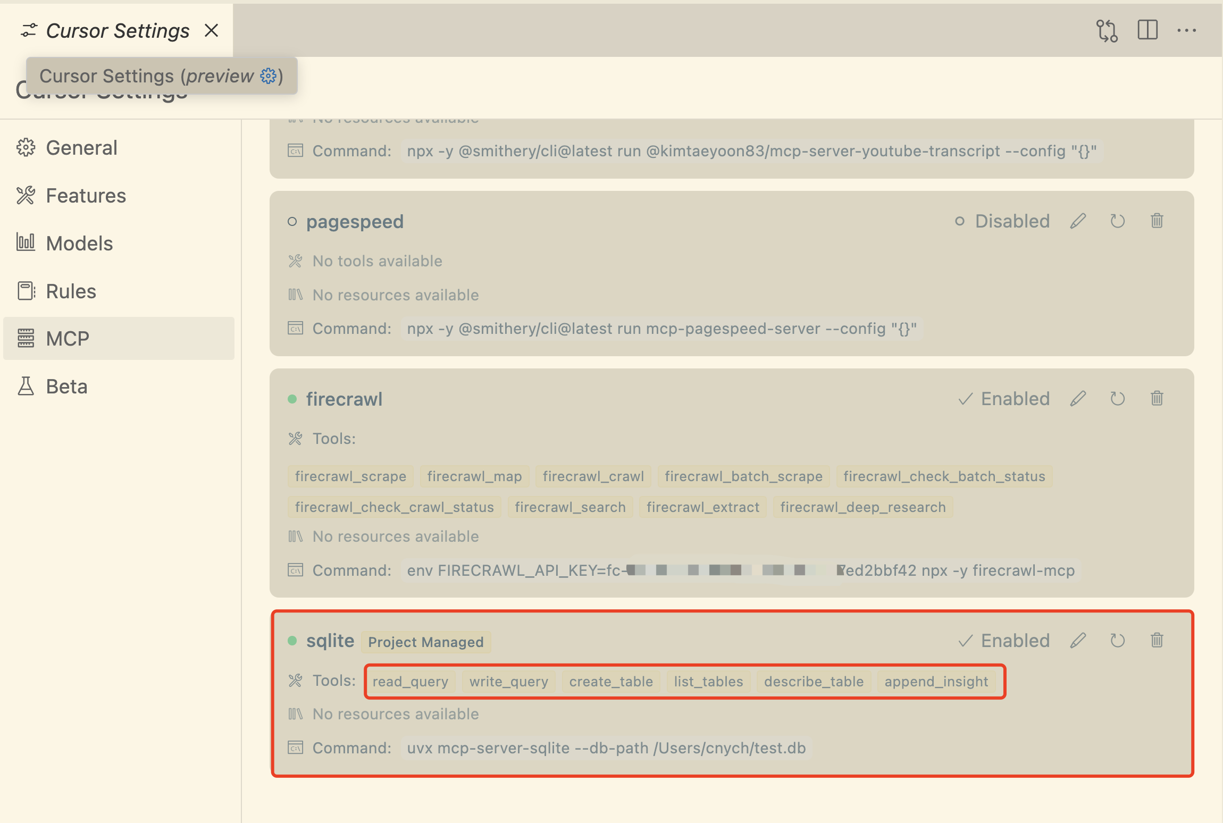Toggle the sqlite Enabled switch
The height and width of the screenshot is (823, 1223).
(x=1004, y=641)
